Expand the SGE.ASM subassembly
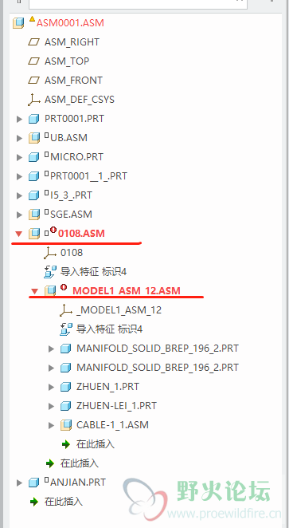 point(19,215)
